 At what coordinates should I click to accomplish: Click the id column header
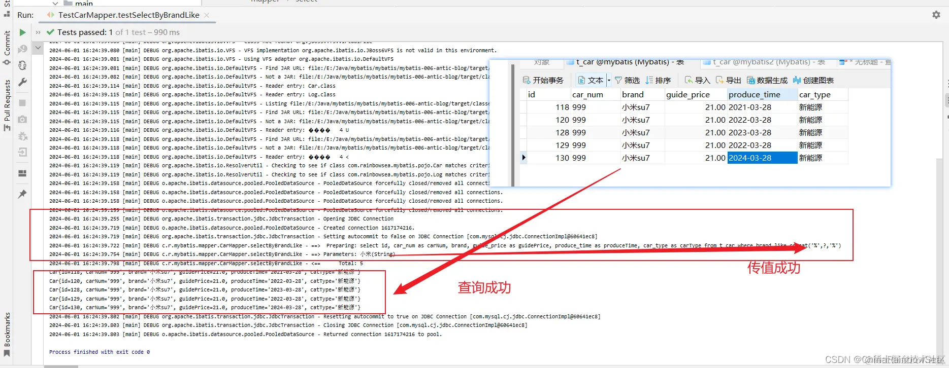548,94
